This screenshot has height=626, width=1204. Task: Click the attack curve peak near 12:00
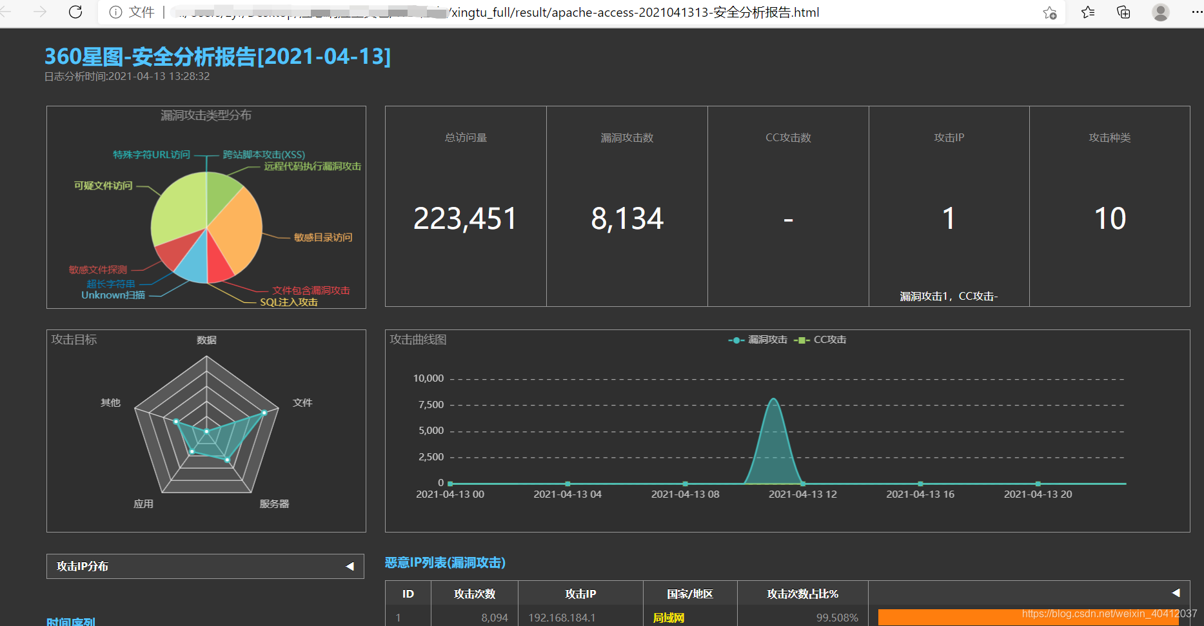[773, 400]
